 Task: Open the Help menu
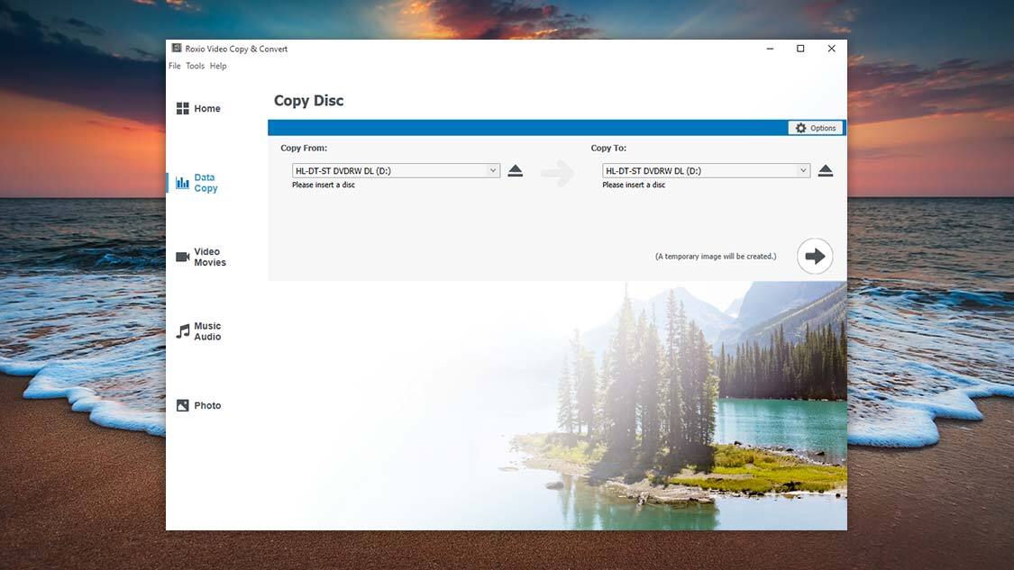pyautogui.click(x=218, y=66)
